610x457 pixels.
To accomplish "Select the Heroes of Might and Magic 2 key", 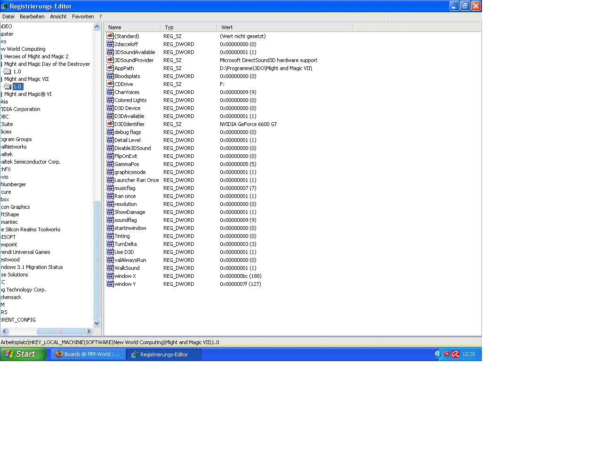I will (x=36, y=56).
